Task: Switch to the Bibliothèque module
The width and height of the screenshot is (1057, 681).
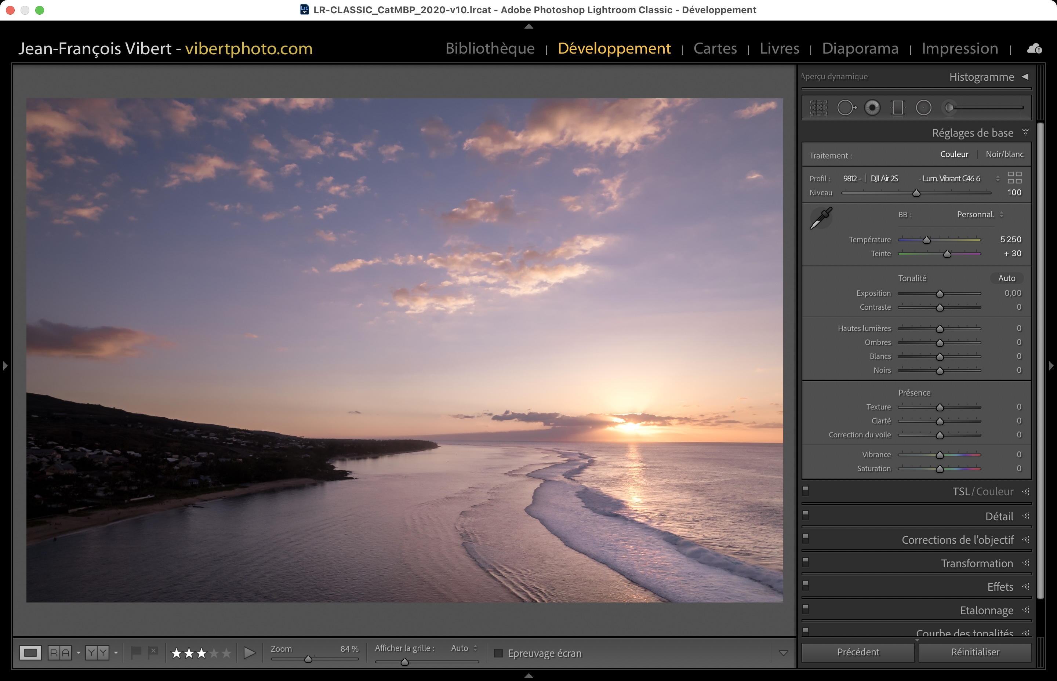Action: coord(490,48)
